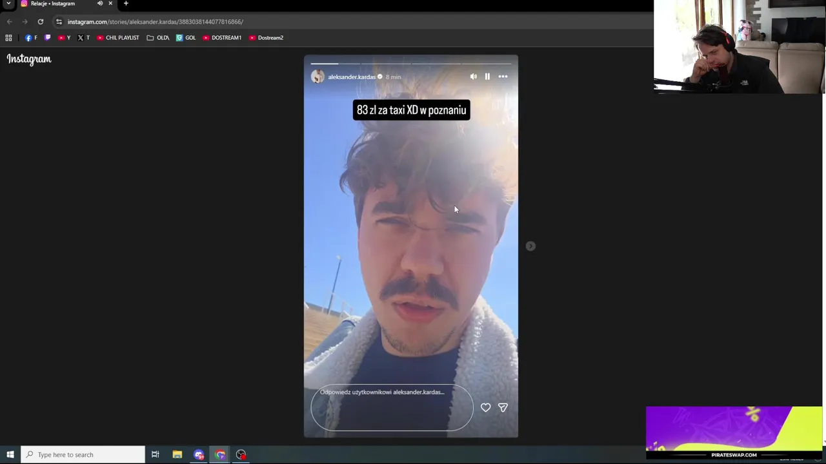This screenshot has width=826, height=464.
Task: Reload the page in the browser
Action: coord(40,22)
